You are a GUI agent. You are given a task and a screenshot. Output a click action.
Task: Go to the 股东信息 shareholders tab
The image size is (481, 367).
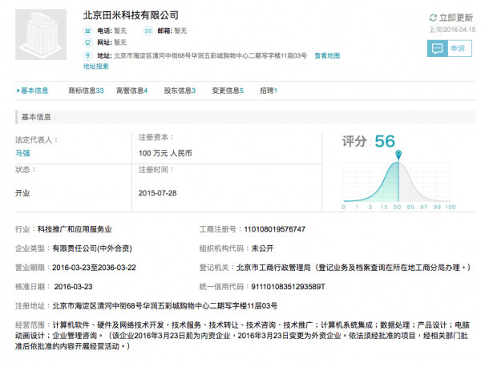[x=180, y=91]
